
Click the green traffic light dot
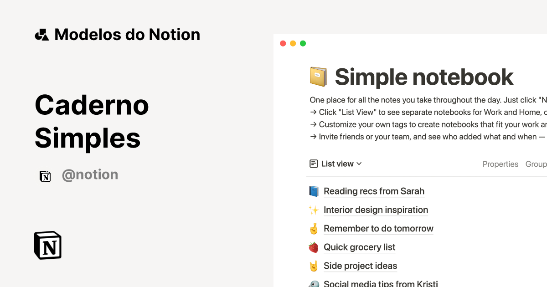coord(303,43)
